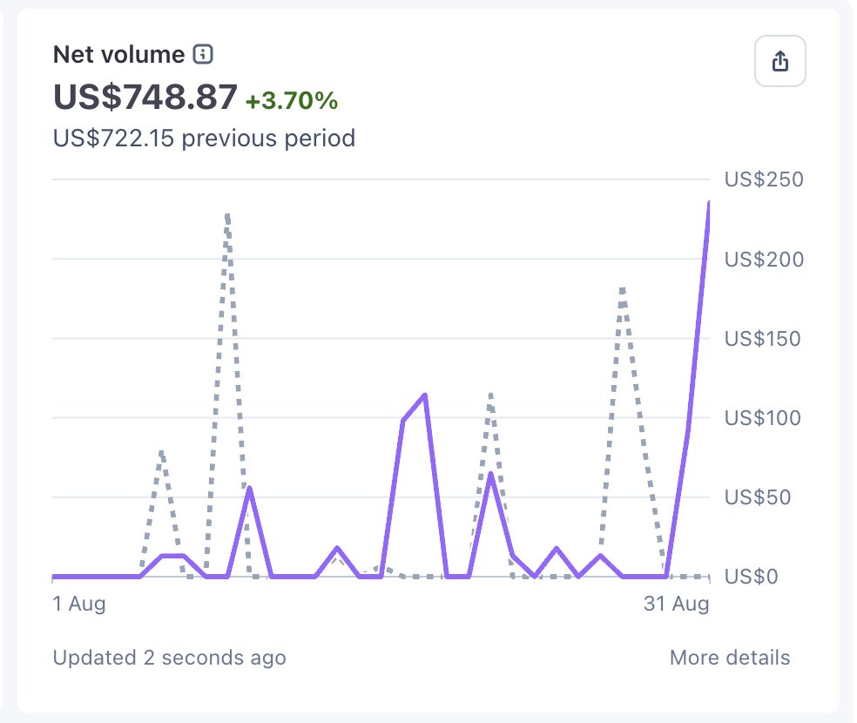
Task: Click the Updated 2 seconds ago text
Action: pyautogui.click(x=170, y=658)
